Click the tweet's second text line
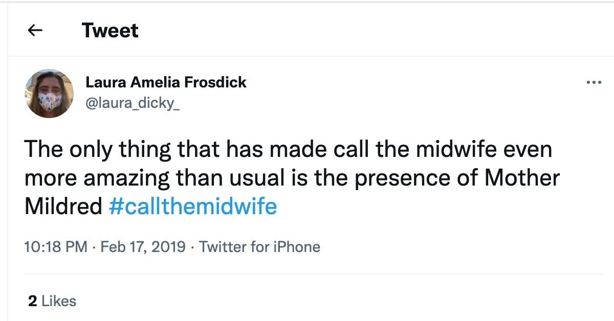 pos(292,178)
